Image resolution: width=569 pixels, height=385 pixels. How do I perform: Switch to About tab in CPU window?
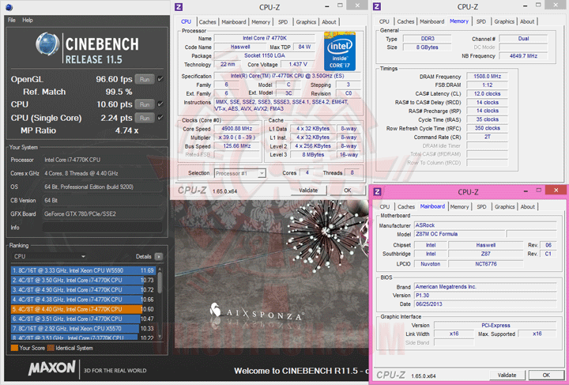point(329,22)
